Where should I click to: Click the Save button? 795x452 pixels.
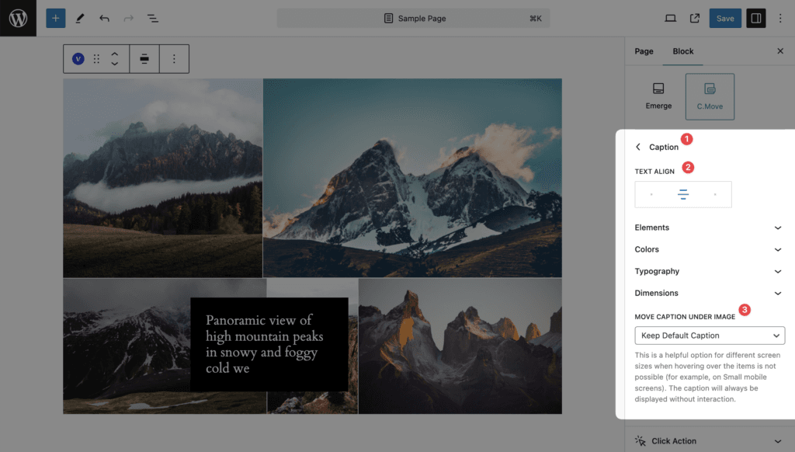[725, 19]
